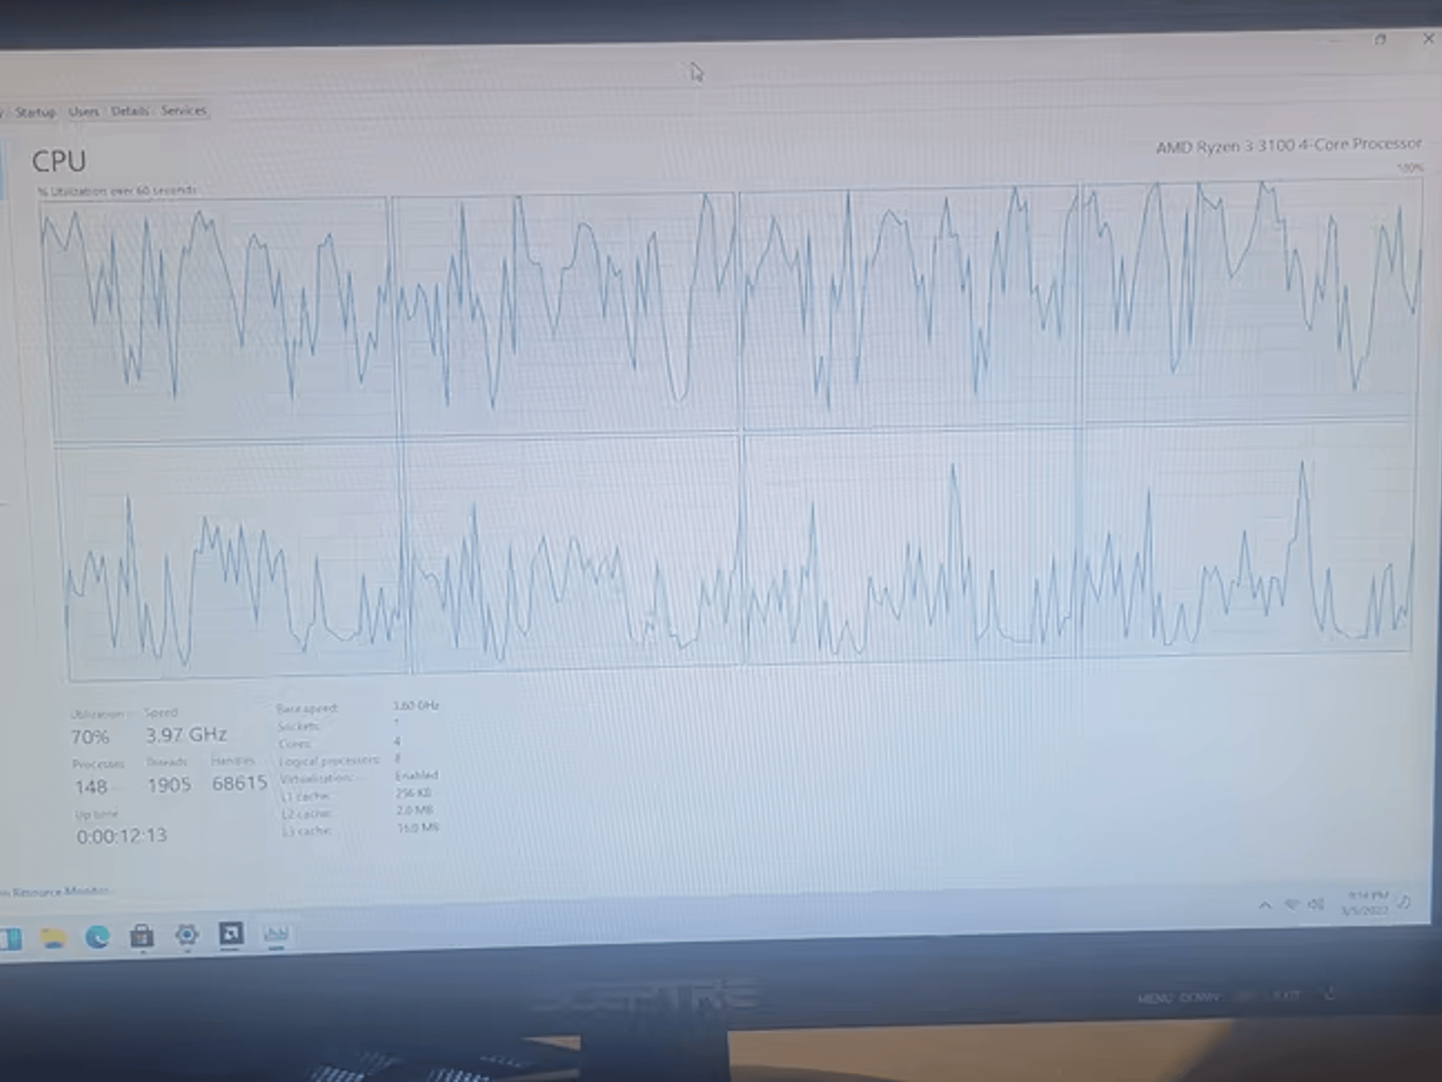
Task: Select the Task Manager taskbar icon
Action: coord(275,934)
